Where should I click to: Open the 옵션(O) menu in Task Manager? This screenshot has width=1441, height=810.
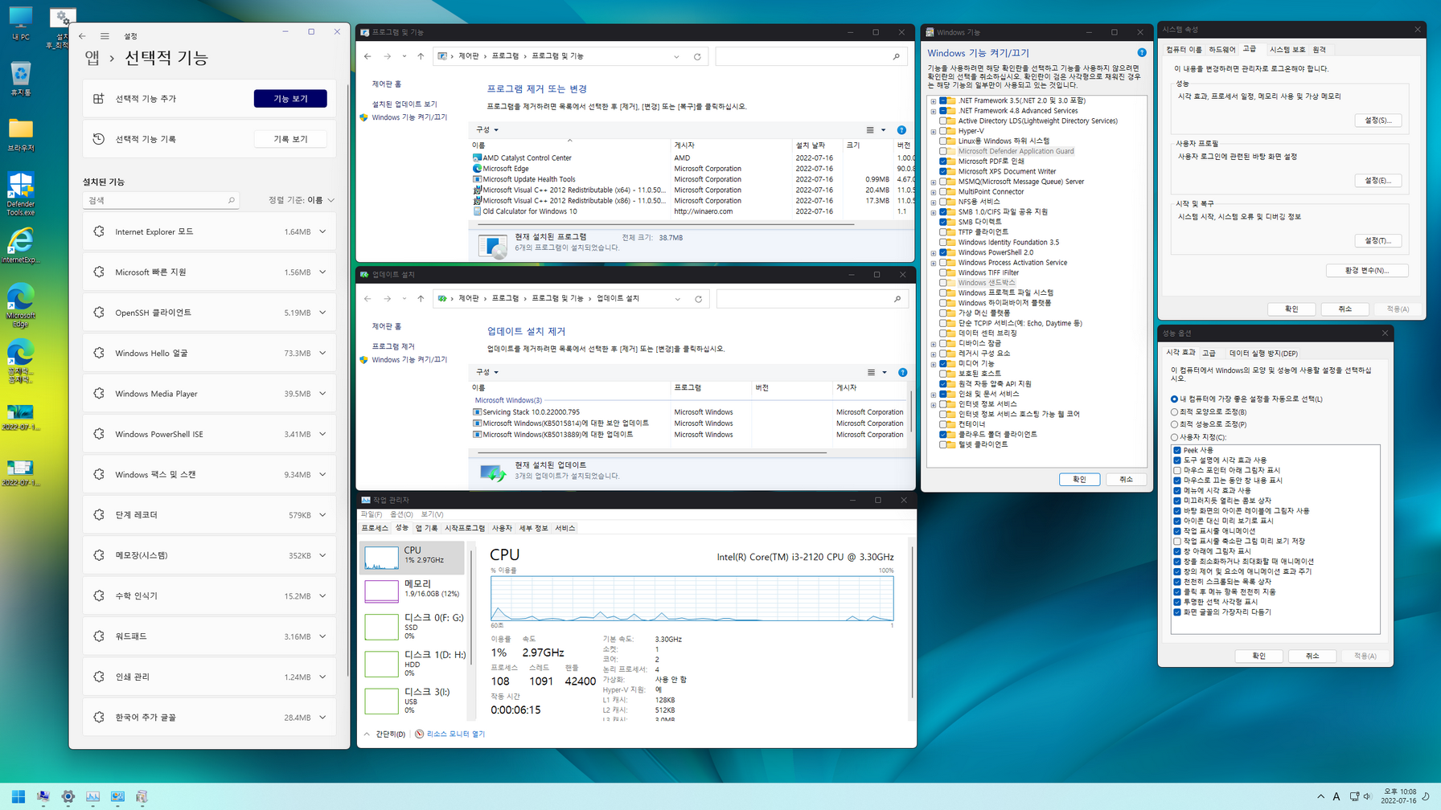click(x=401, y=514)
